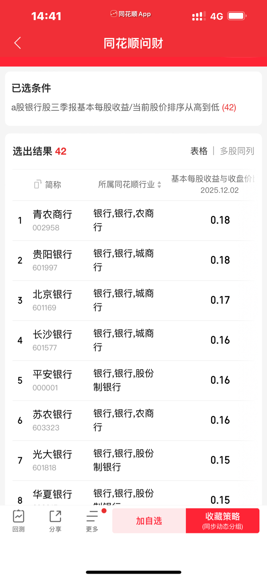The image size is (267, 579).
Task: Switch to 表格 view
Action: click(x=199, y=151)
